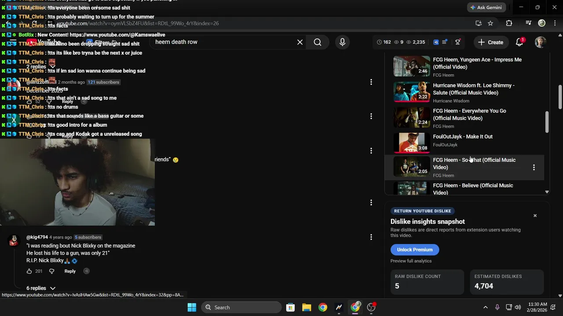Click the Create button
563x316 pixels.
(x=490, y=42)
